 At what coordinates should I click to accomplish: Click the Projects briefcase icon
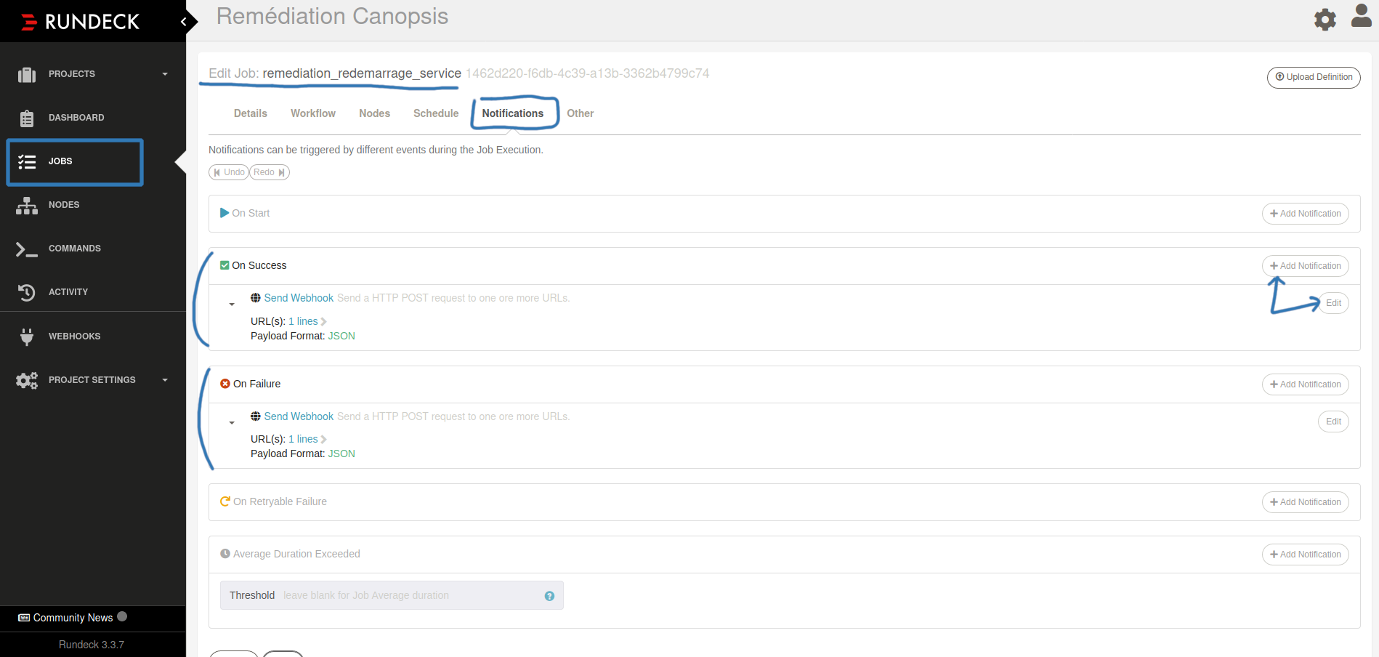point(27,74)
